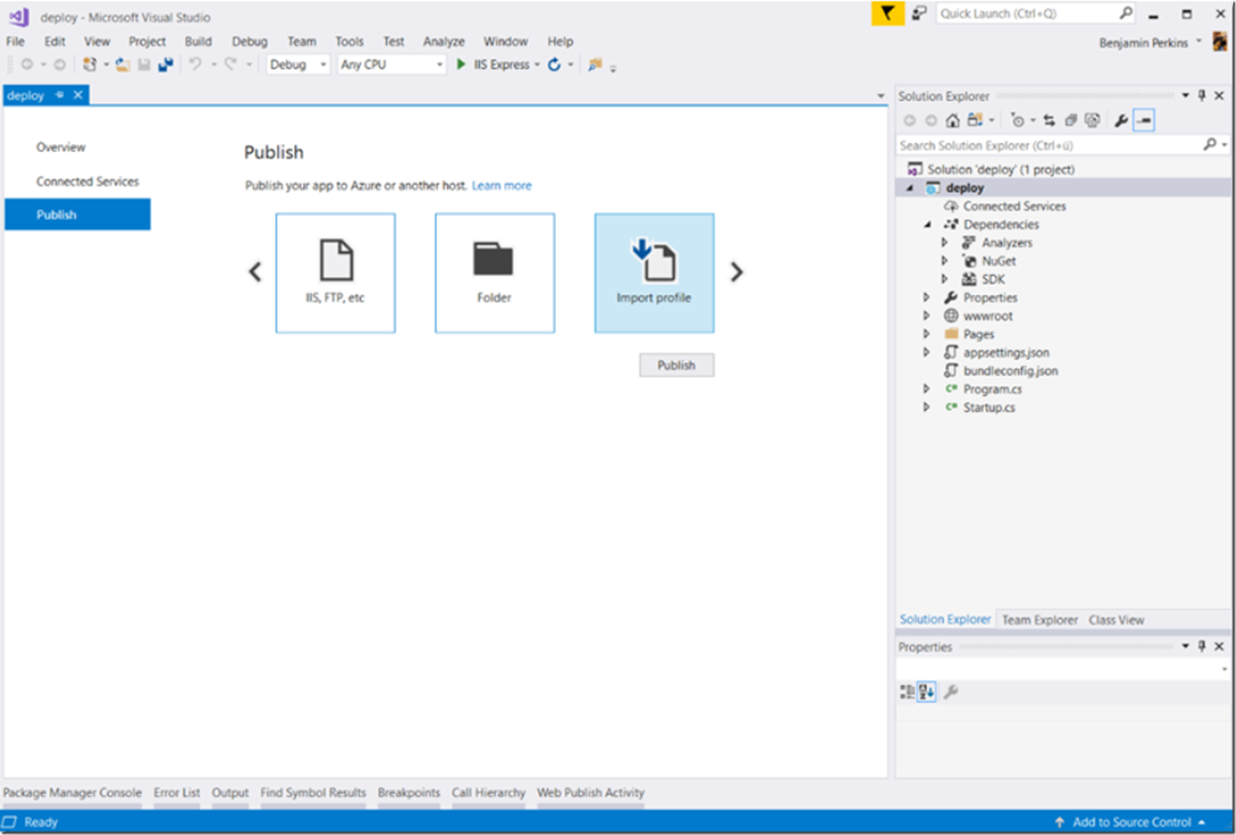1236x835 pixels.
Task: Click the Home icon in Solution Explorer
Action: 952,121
